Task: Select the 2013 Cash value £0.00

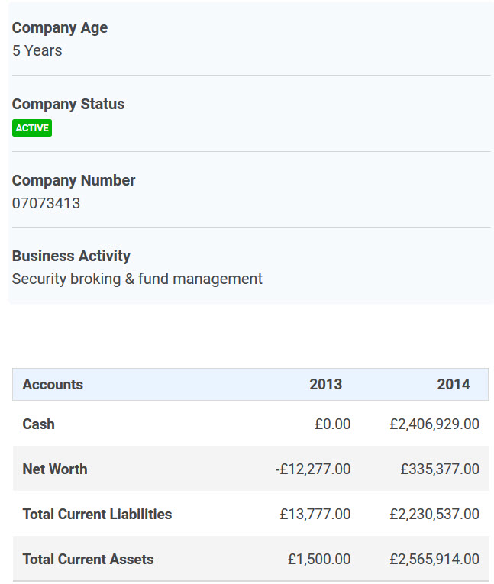Action: (x=332, y=424)
